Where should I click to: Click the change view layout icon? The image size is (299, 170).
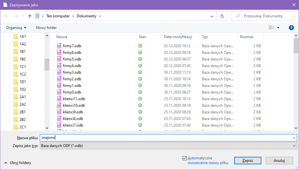(x=272, y=28)
